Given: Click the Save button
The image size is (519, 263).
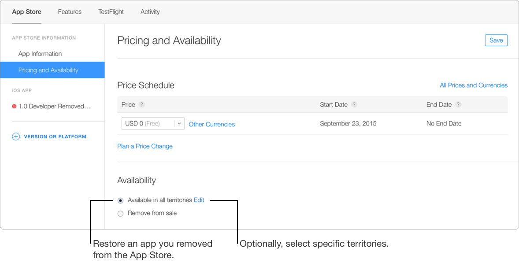Looking at the screenshot, I should (x=496, y=41).
